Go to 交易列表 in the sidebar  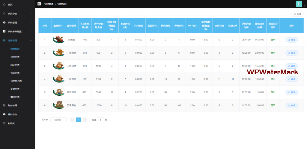point(15,89)
